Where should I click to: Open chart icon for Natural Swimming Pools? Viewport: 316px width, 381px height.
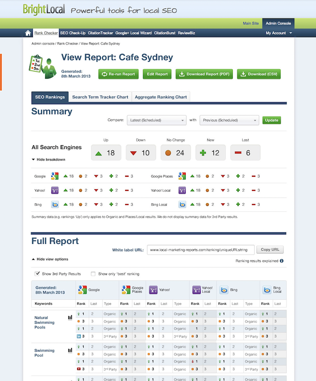click(x=70, y=317)
